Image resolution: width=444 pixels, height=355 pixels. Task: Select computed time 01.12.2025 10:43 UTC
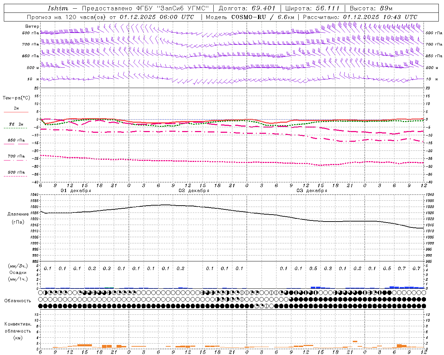click(x=380, y=17)
